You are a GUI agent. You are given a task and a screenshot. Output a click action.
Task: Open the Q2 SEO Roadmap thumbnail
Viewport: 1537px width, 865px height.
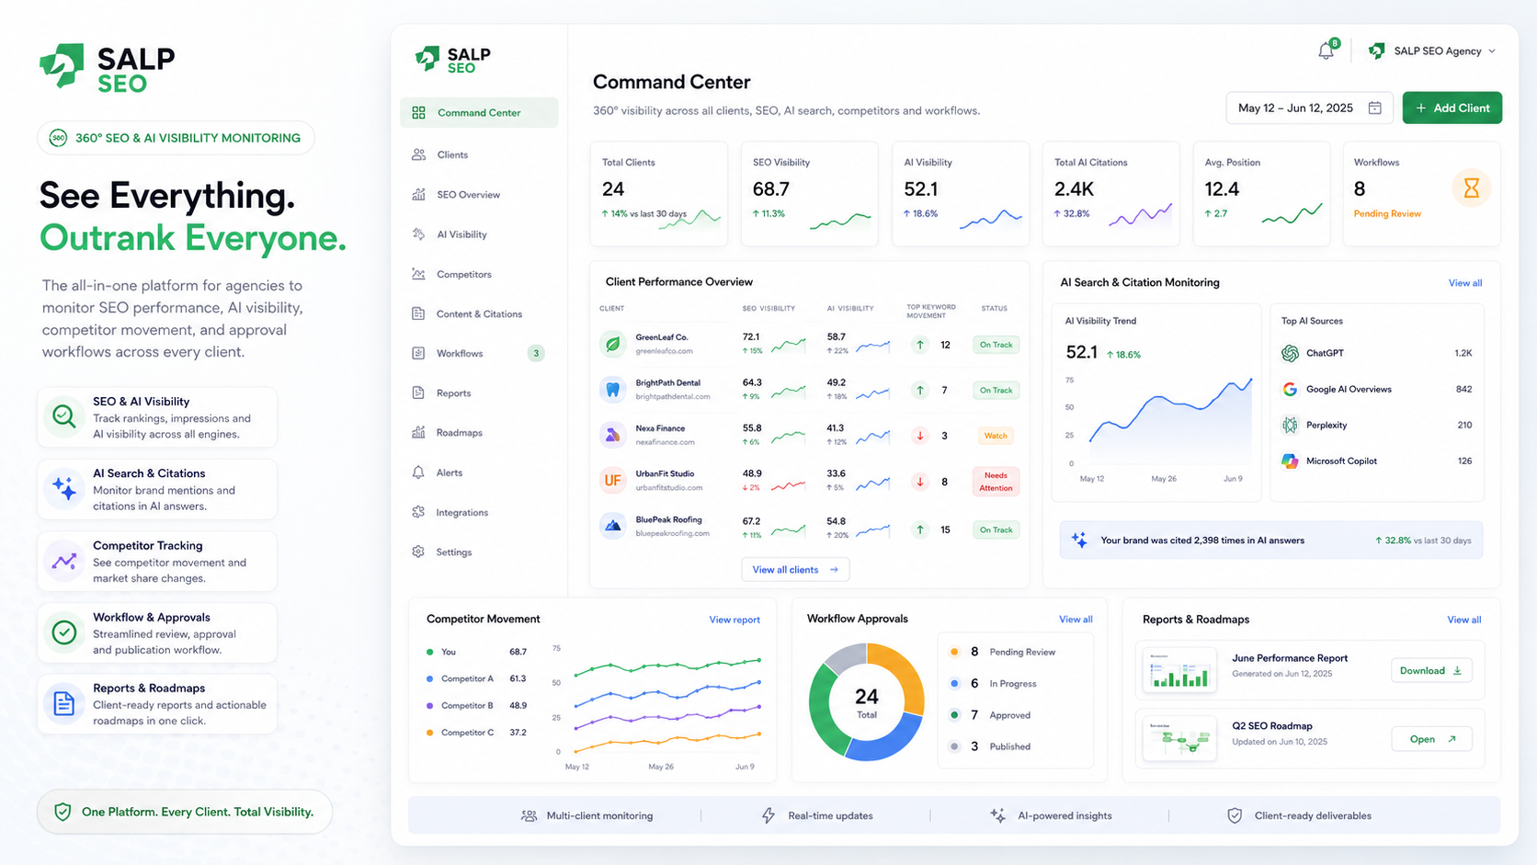point(1179,737)
